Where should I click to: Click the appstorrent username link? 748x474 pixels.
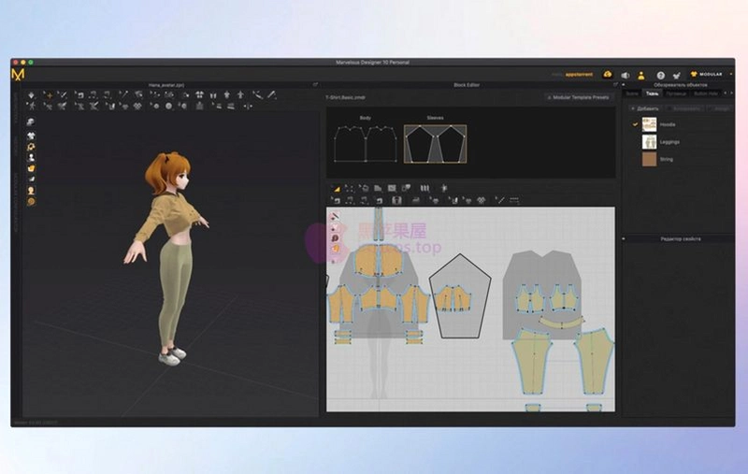pos(579,75)
